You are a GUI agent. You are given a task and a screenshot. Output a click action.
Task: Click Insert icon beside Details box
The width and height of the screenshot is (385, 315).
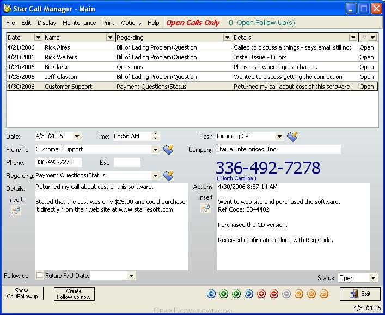pyautogui.click(x=16, y=211)
